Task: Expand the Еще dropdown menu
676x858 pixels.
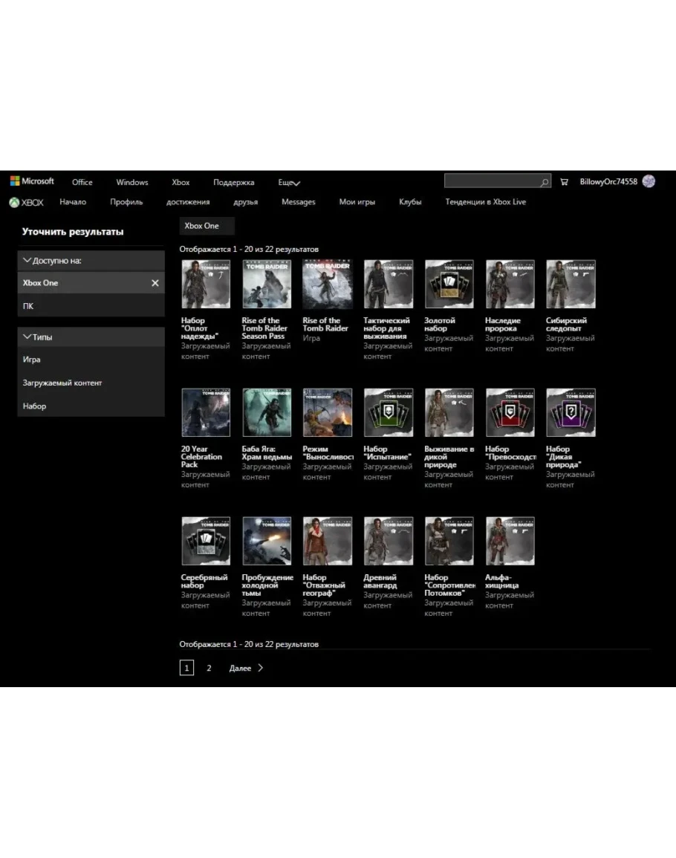Action: click(289, 183)
